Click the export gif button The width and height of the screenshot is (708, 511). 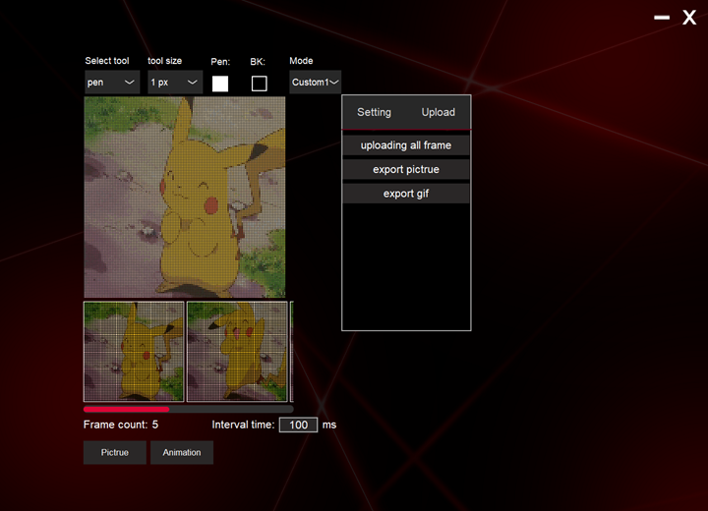coord(406,194)
